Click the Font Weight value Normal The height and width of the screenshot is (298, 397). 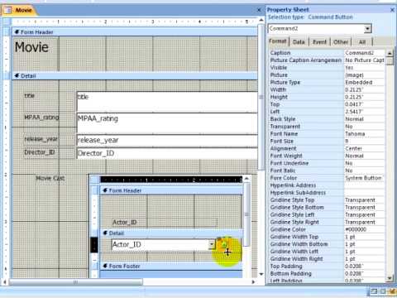[x=365, y=156]
